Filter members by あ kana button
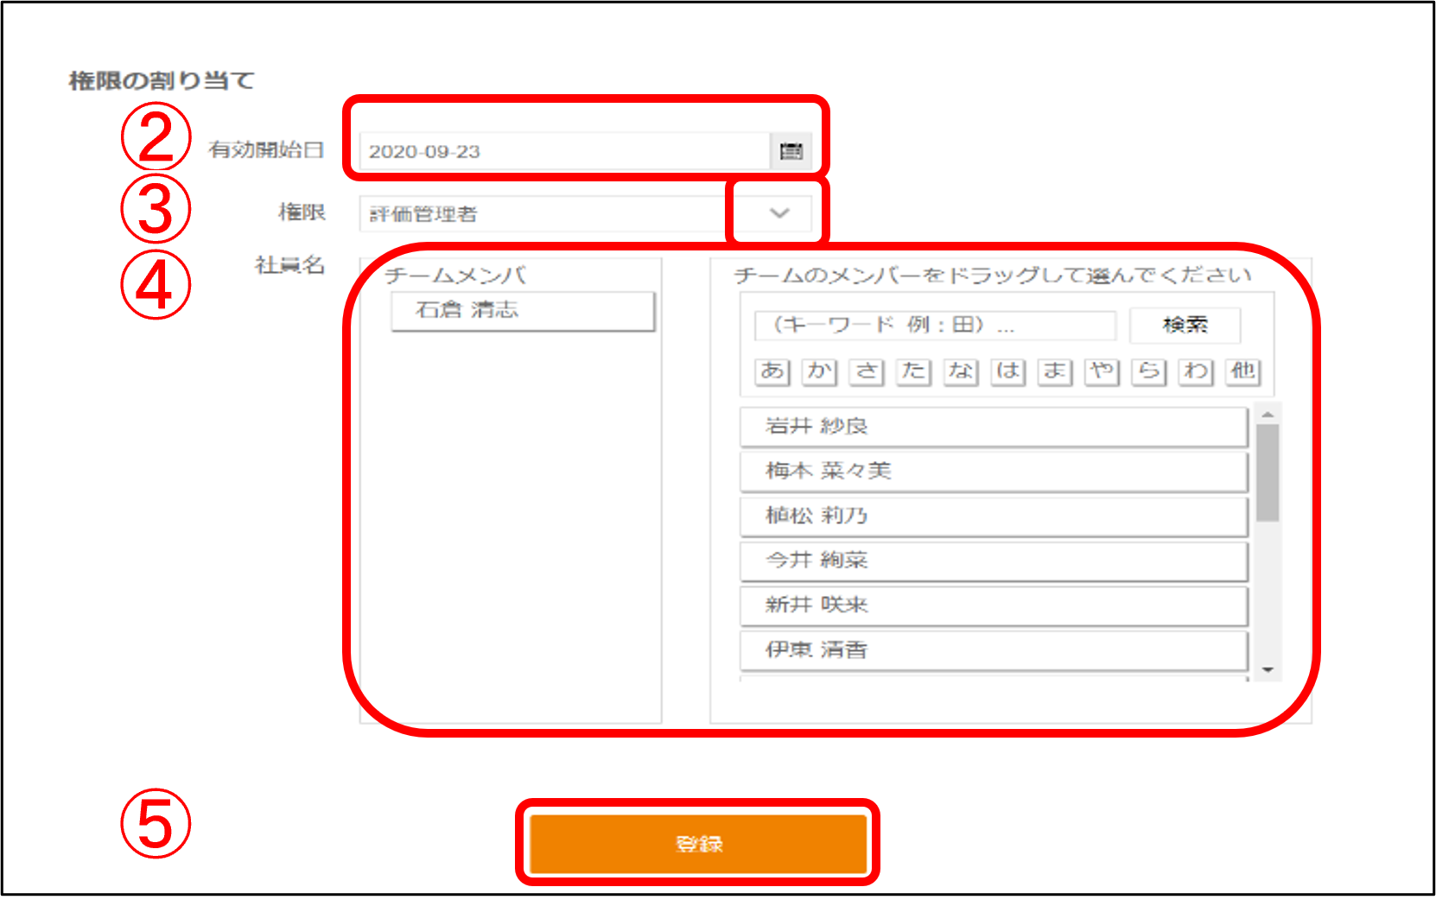1436x906 pixels. click(x=772, y=371)
